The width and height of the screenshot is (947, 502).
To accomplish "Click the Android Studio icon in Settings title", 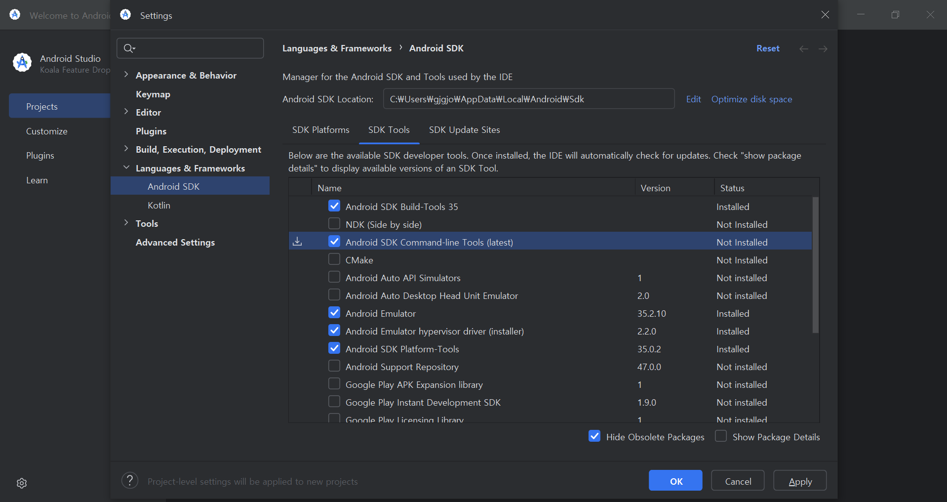I will 125,15.
